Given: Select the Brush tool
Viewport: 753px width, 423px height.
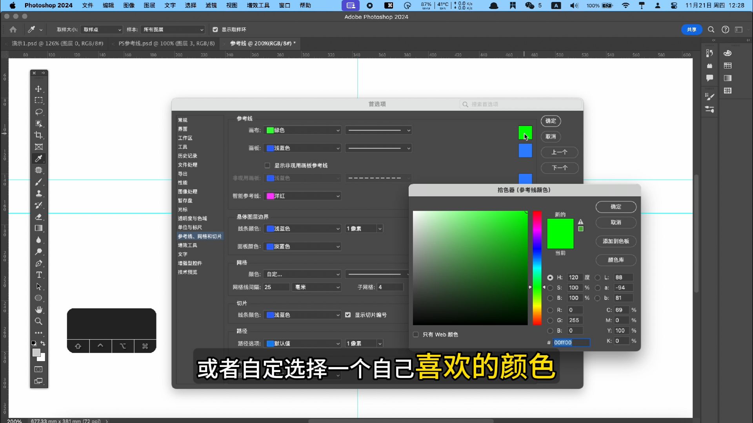Looking at the screenshot, I should click(38, 182).
